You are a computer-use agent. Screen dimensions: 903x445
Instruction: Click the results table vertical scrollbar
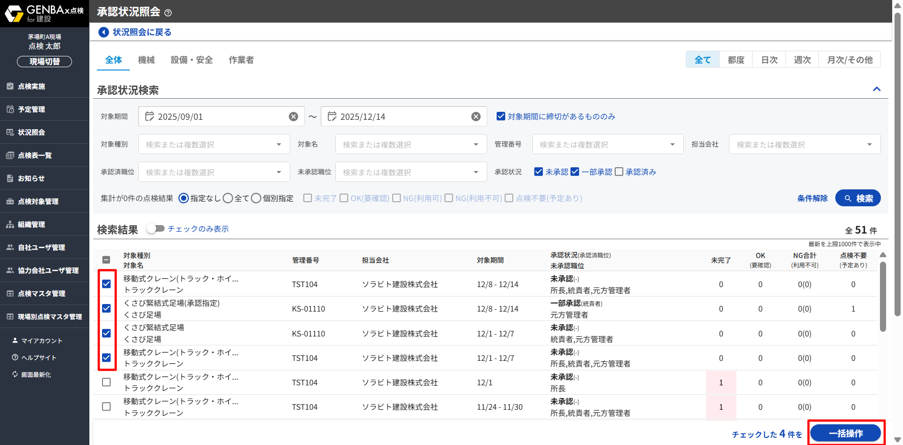click(883, 296)
